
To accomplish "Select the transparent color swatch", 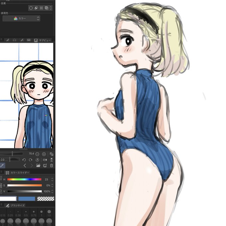I will click(x=46, y=199).
